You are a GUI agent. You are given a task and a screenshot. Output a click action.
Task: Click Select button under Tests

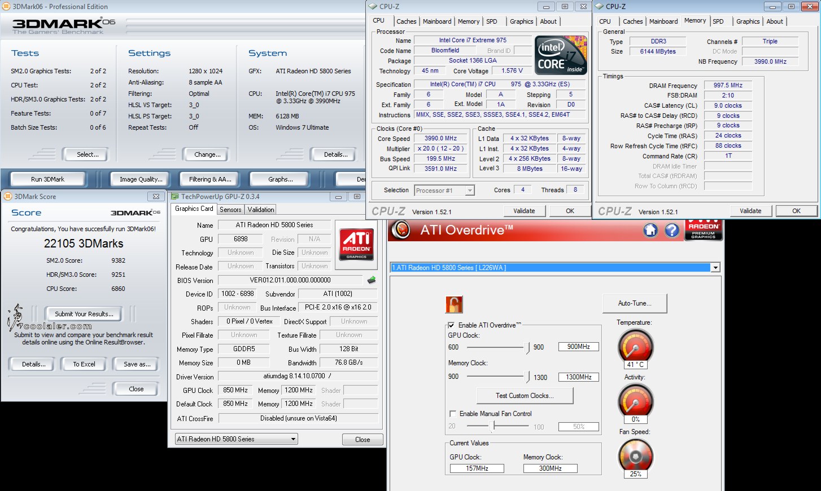(x=88, y=154)
